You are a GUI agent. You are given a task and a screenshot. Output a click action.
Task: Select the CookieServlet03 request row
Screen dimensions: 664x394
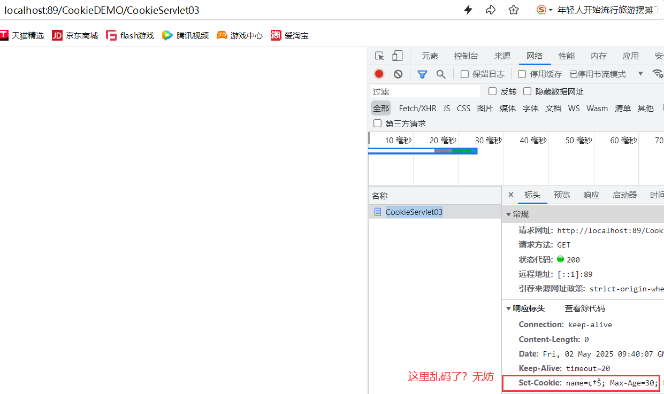pos(434,212)
